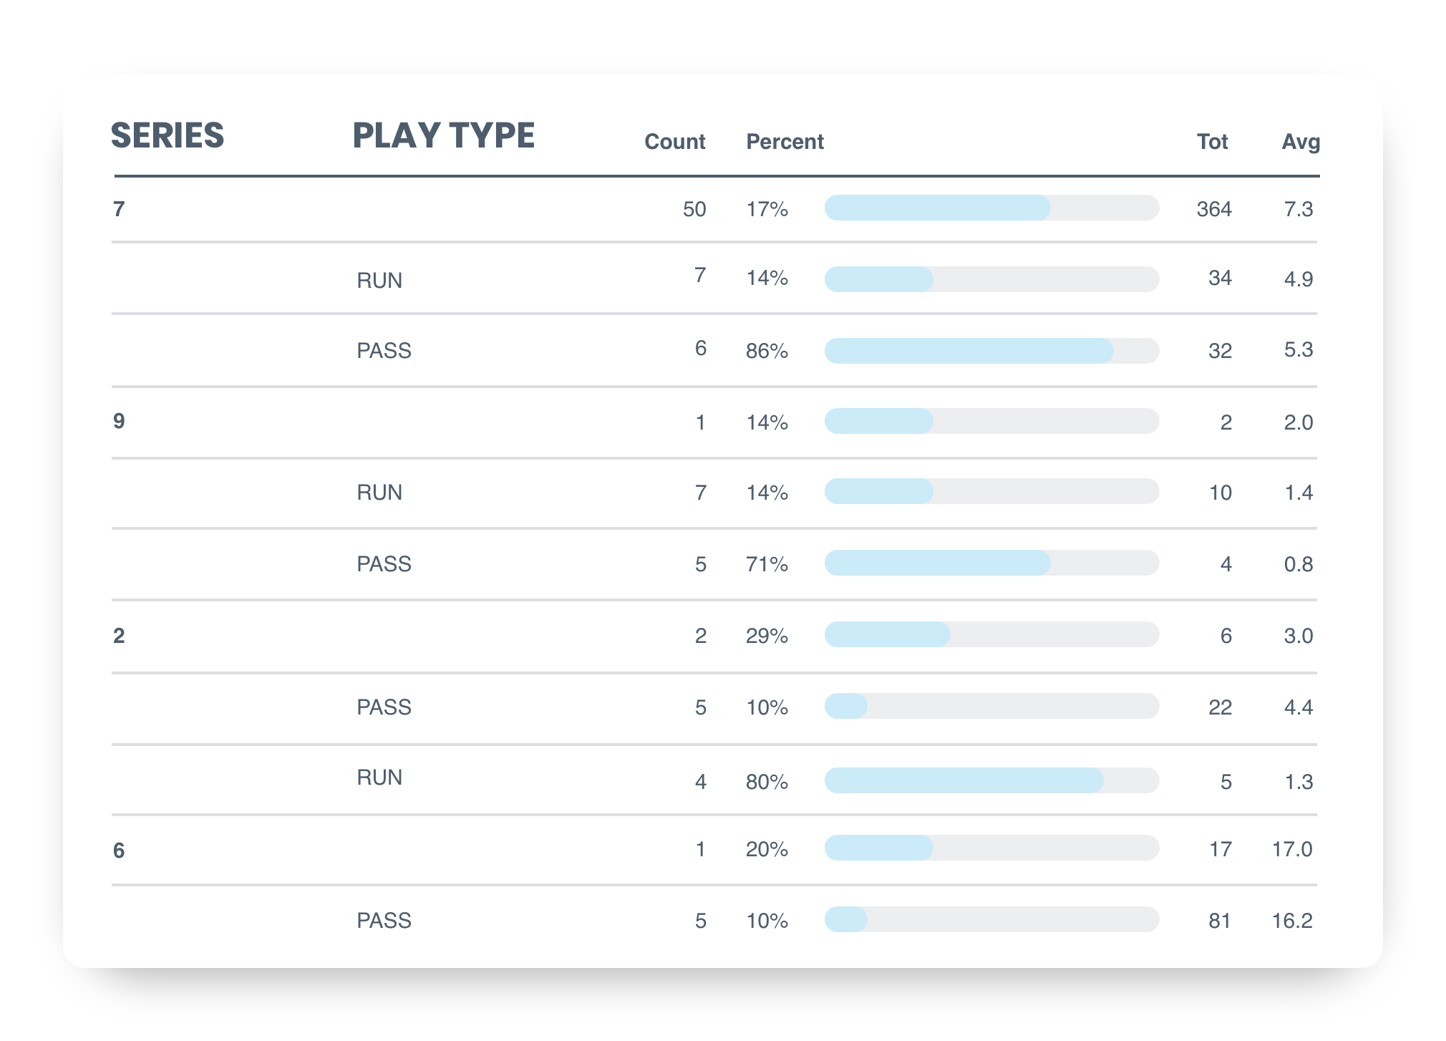Click the 86% PASS progress bar
Screen dimensions: 1446x1041
991,351
